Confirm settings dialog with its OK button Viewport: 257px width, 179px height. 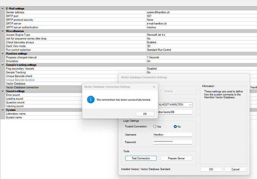point(211,169)
